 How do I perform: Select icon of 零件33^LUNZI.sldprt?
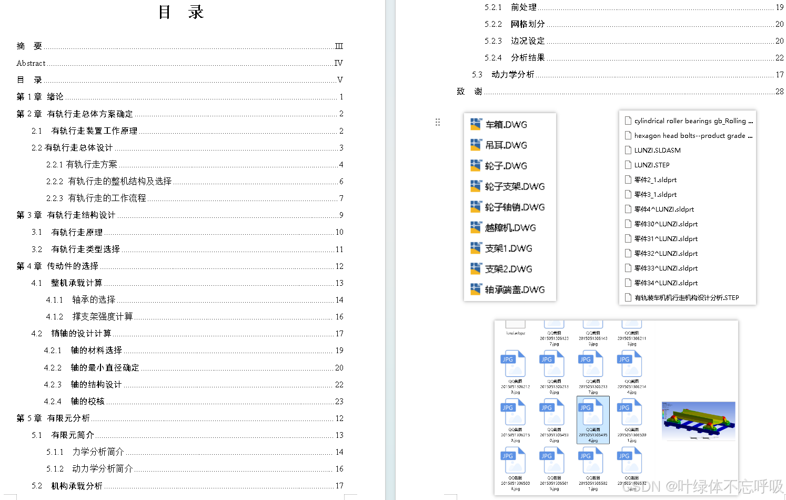tap(628, 268)
